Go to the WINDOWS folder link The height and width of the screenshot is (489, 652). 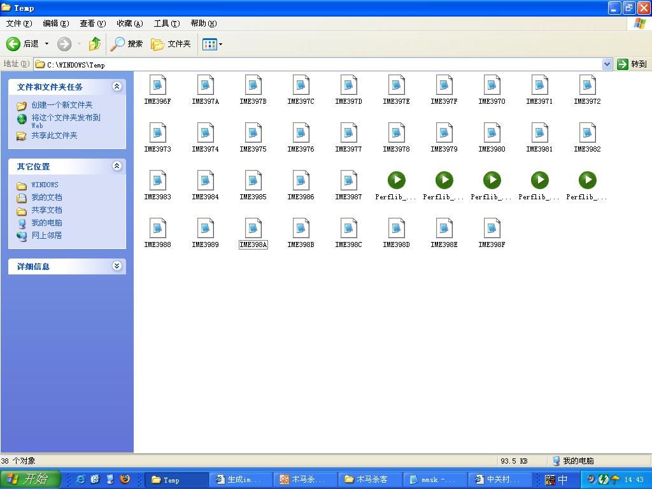click(45, 185)
